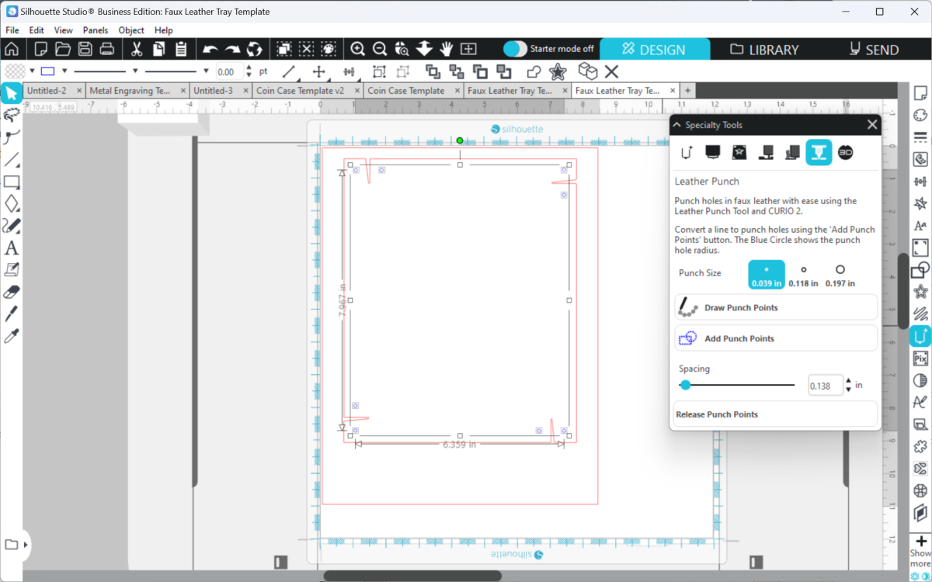Screen dimensions: 932x582
Task: Click the fill pattern swatch
Action: (16, 71)
